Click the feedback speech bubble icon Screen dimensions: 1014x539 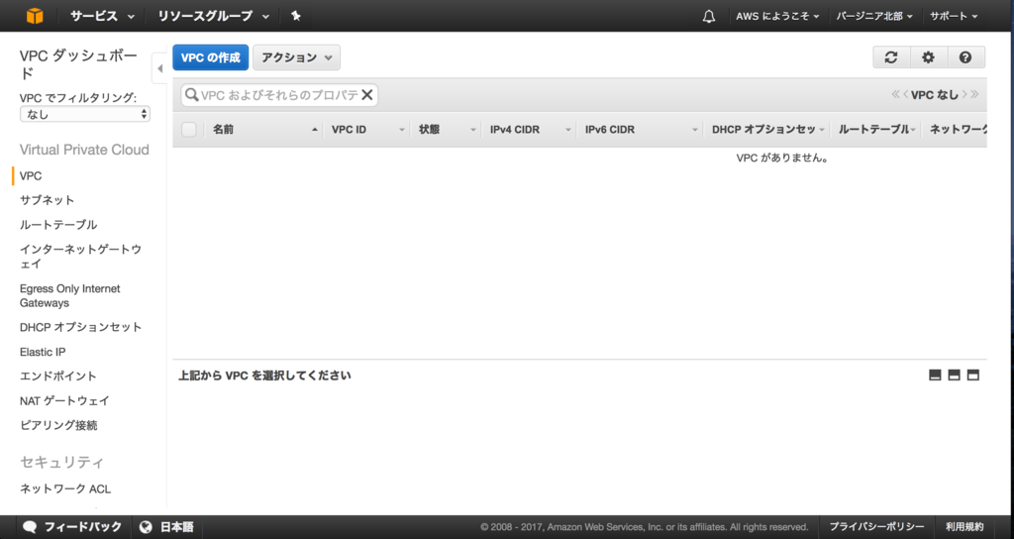click(30, 527)
